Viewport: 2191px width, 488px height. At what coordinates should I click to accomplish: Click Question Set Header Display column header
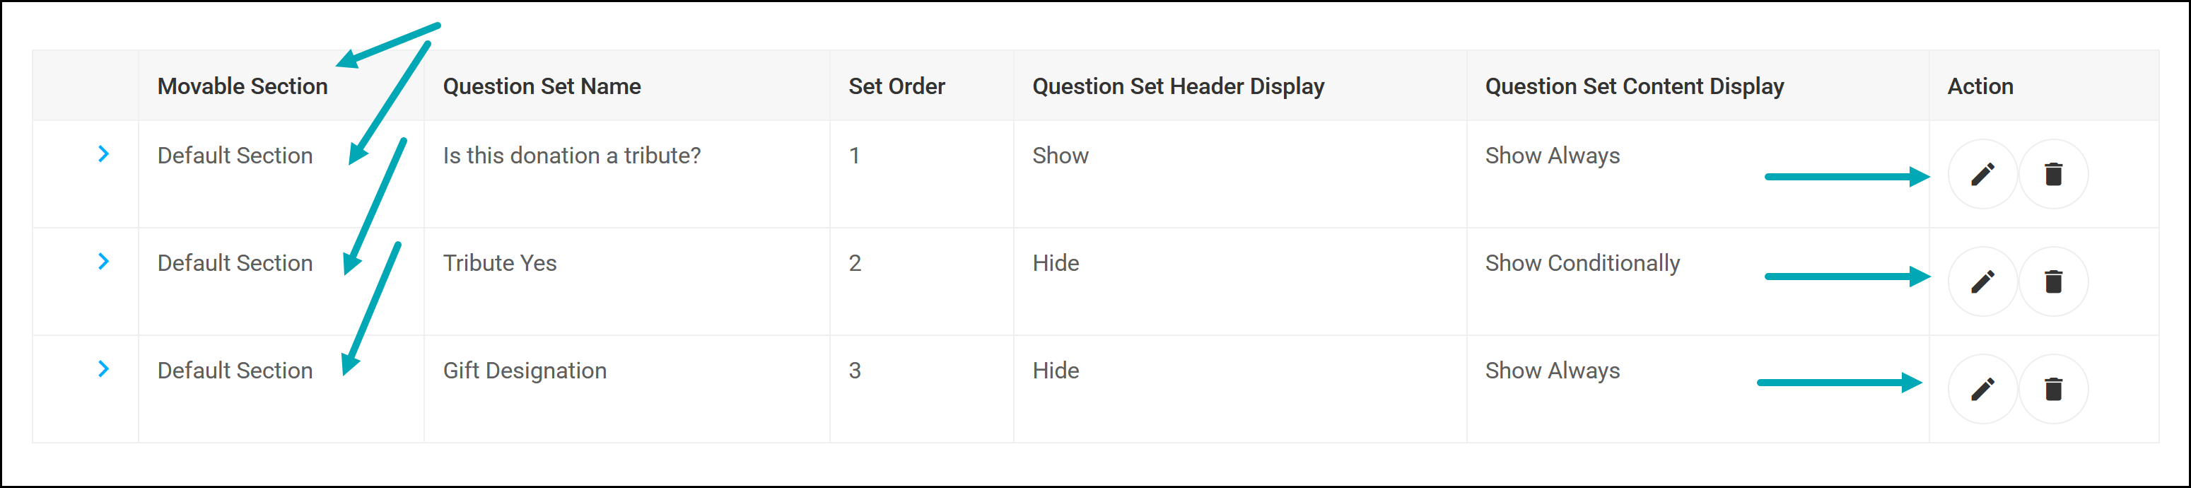point(1178,87)
